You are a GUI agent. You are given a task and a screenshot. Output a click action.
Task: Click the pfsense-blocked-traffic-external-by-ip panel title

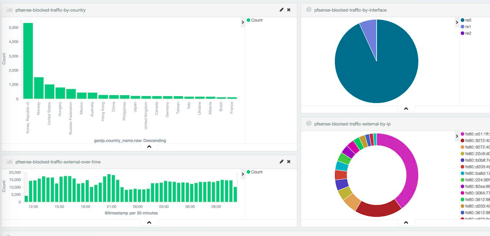tap(353, 124)
